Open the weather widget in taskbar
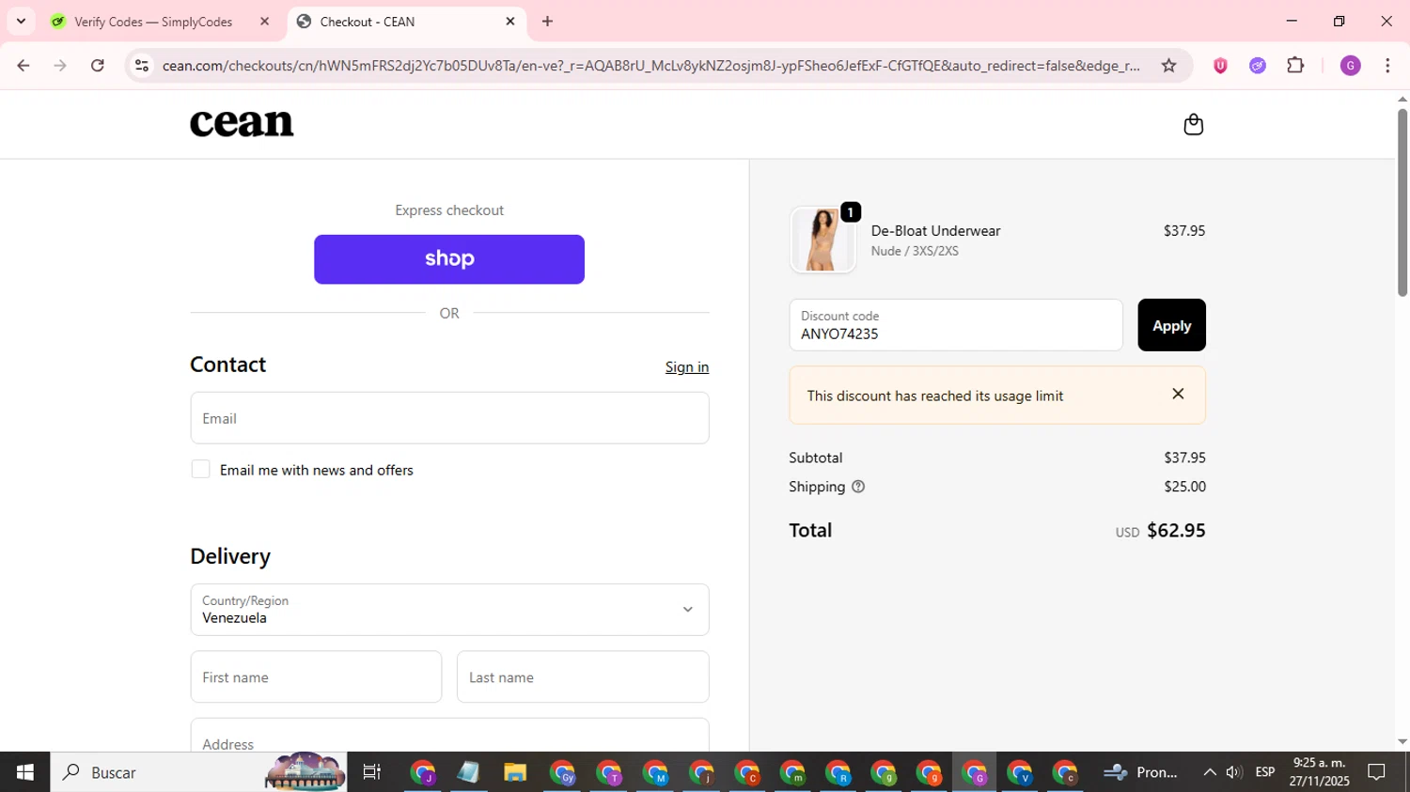 (1141, 772)
